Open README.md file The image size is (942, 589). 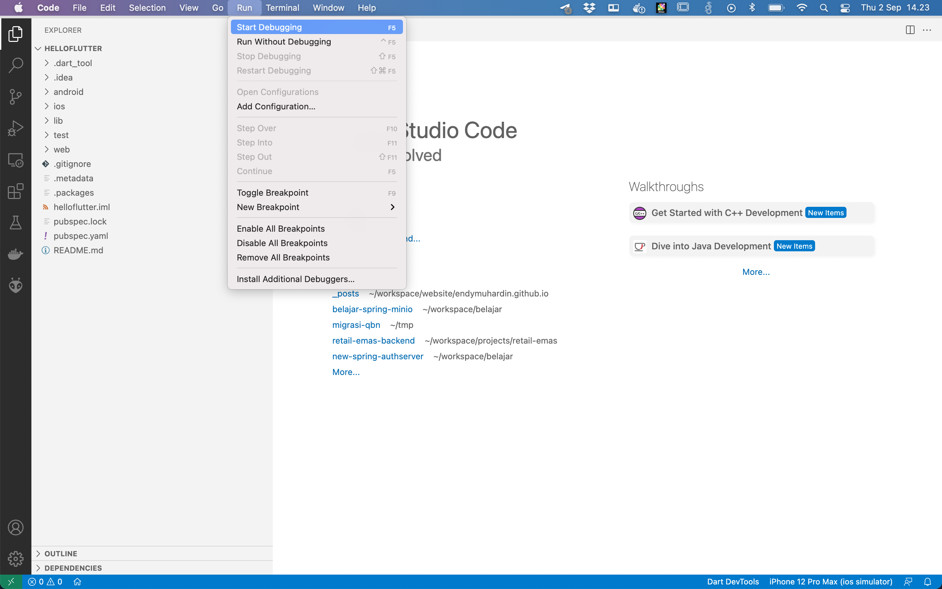(x=78, y=250)
